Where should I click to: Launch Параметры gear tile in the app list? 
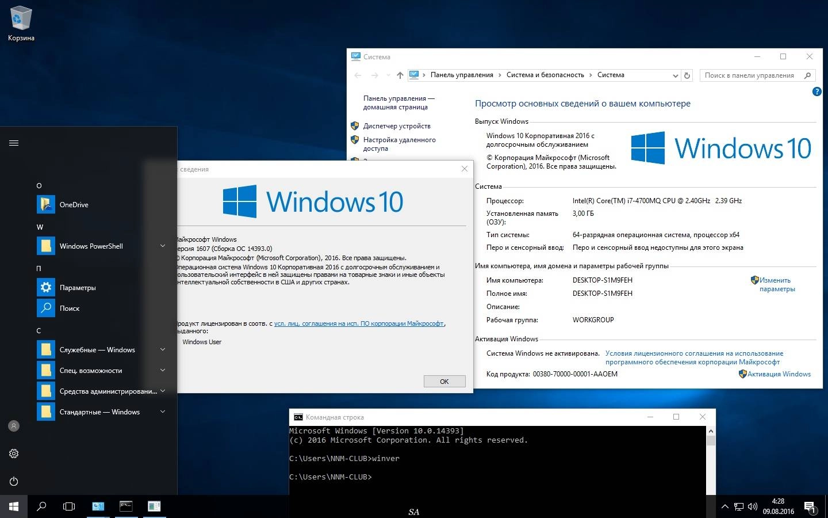(46, 287)
